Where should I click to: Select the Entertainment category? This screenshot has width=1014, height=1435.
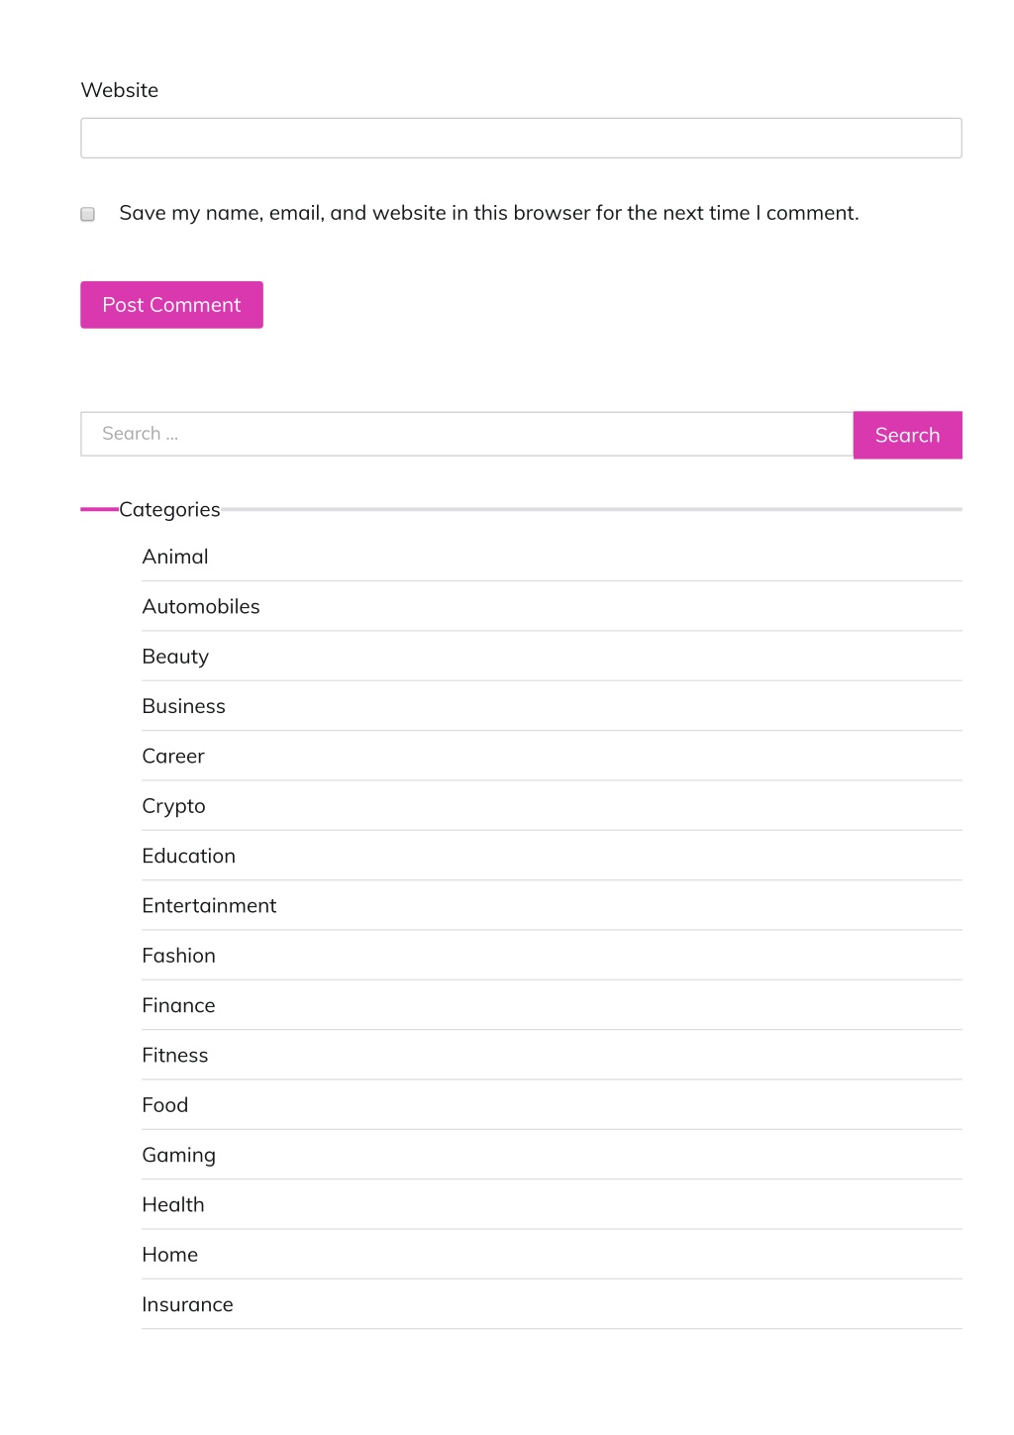point(209,905)
